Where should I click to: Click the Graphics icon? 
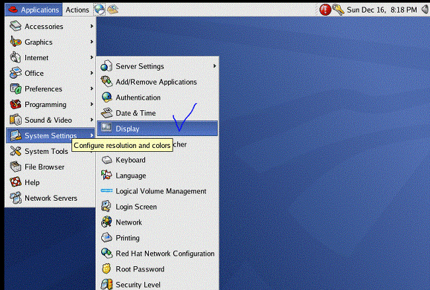pos(16,42)
